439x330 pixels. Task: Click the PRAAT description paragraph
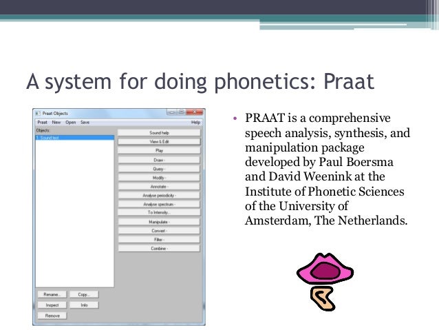tap(327, 169)
